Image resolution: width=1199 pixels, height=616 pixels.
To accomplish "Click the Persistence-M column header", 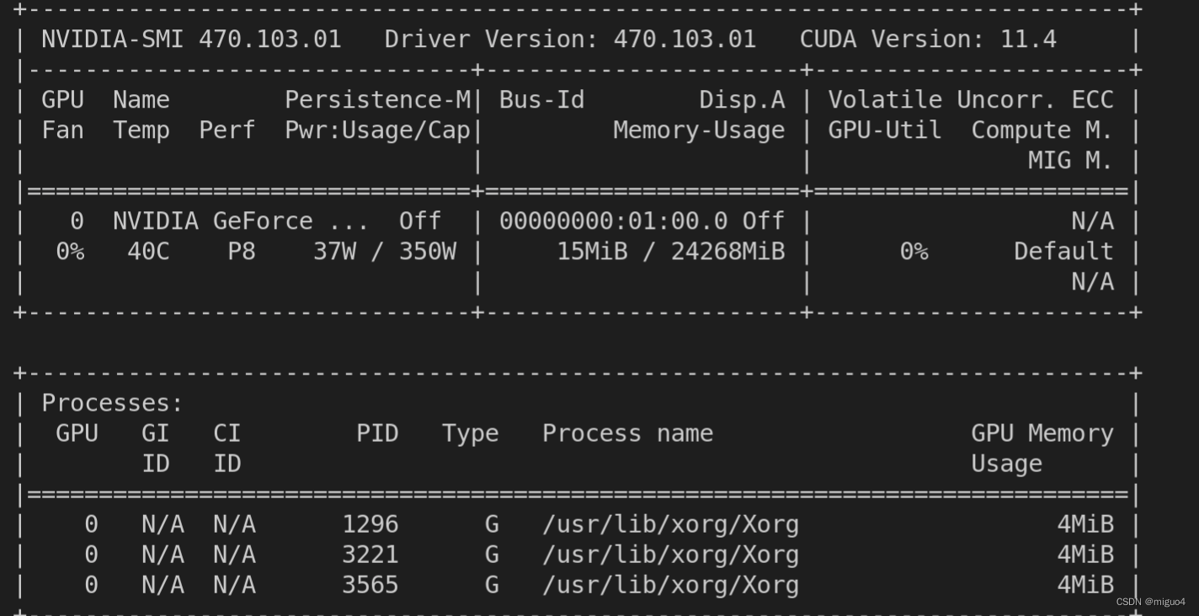I will (377, 100).
